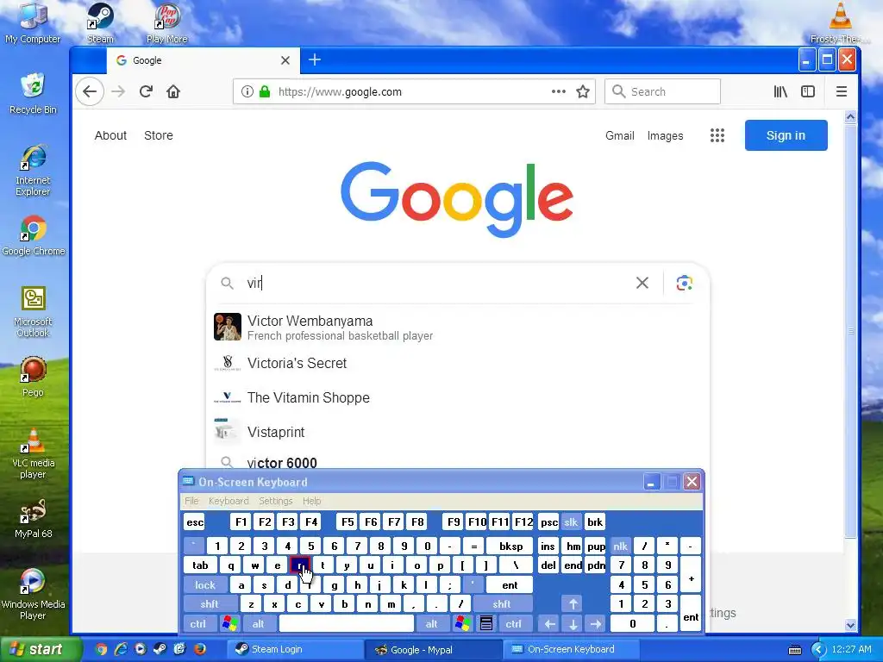Open the Help menu of On-Screen Keyboard
883x662 pixels.
311,501
